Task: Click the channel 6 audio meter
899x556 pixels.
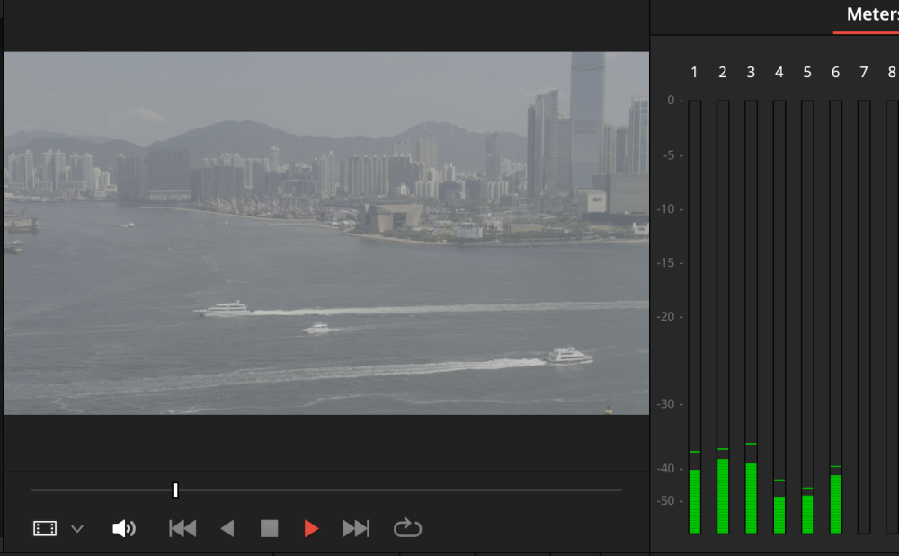Action: pyautogui.click(x=835, y=316)
